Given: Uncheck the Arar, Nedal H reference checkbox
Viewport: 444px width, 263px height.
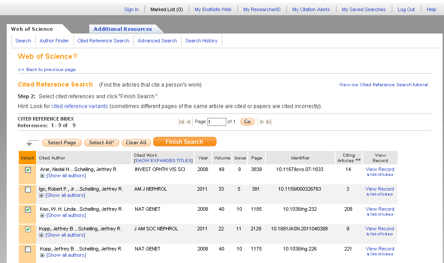Looking at the screenshot, I should (x=28, y=170).
